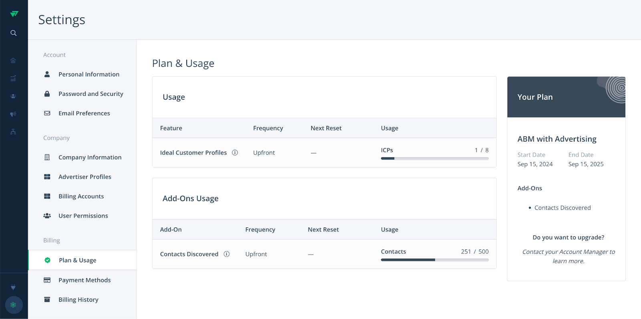This screenshot has height=319, width=641.
Task: Click the users icon beside User Permissions
Action: coord(47,215)
